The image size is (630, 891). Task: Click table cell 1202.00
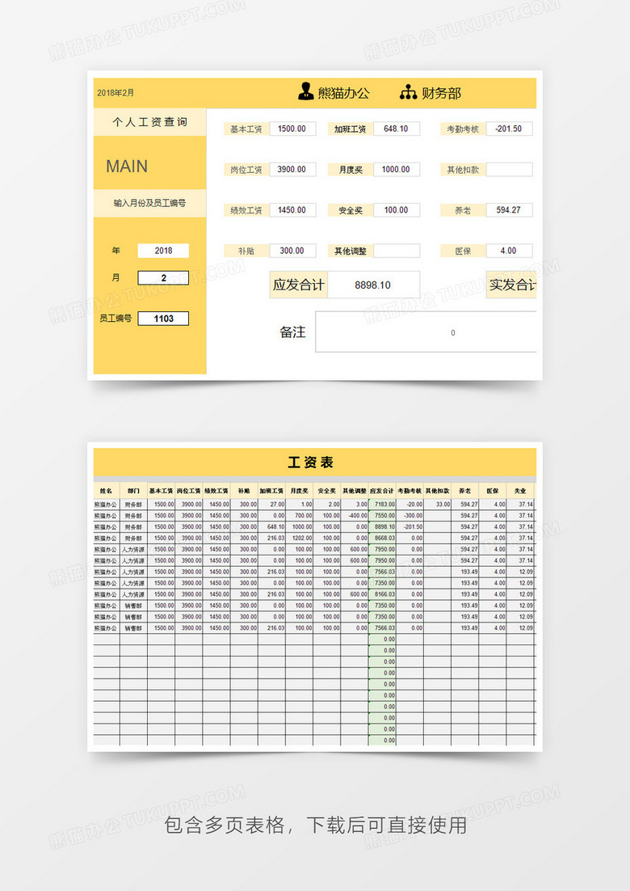pos(299,538)
